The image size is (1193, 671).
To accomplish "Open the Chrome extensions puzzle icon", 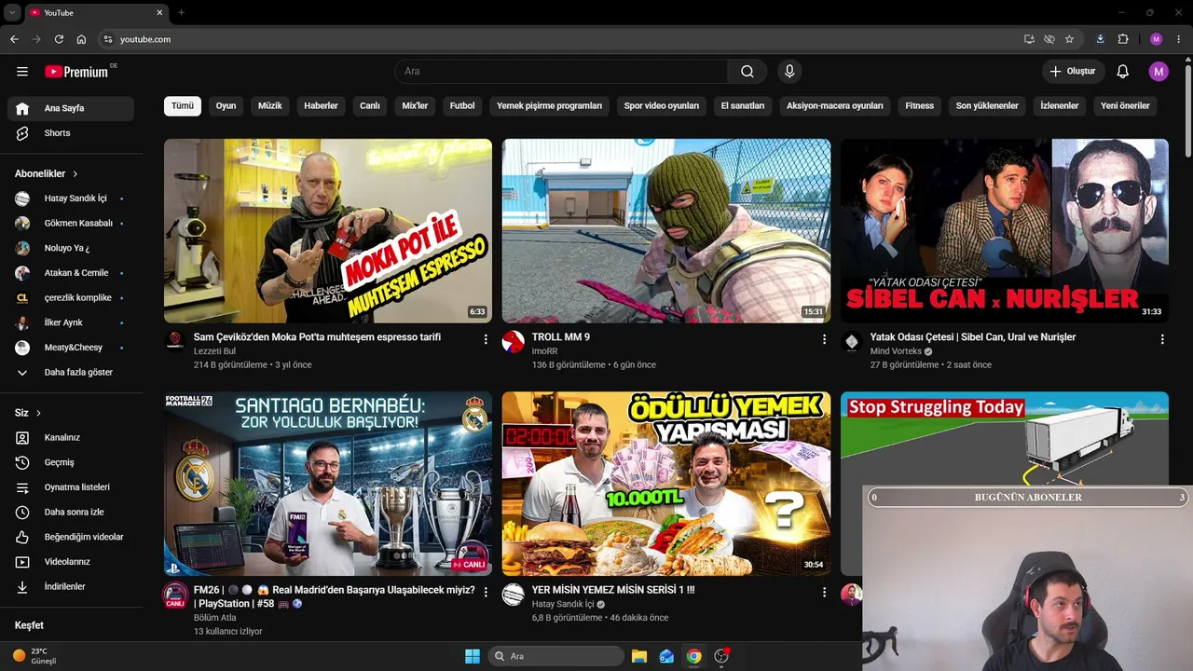I will point(1122,39).
